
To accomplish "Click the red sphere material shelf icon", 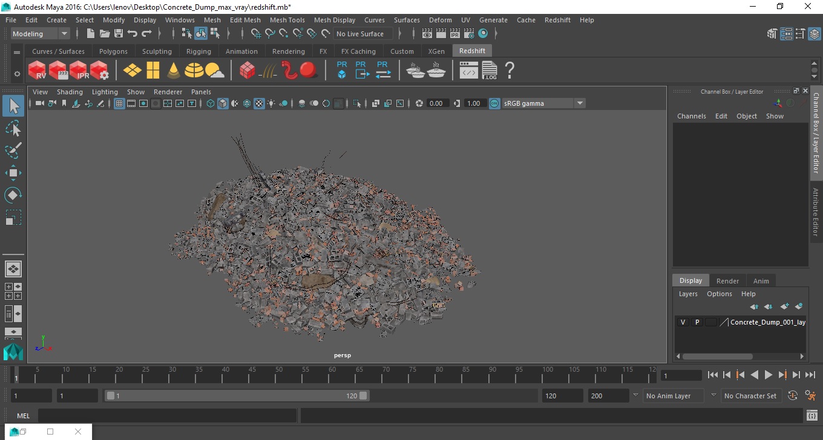I will pyautogui.click(x=309, y=70).
